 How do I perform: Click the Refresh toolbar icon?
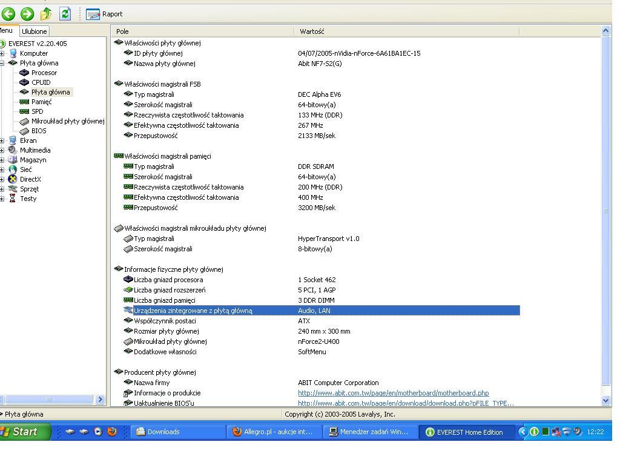tap(65, 14)
